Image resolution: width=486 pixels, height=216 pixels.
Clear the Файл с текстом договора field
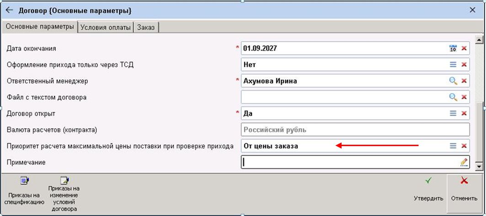pyautogui.click(x=464, y=97)
